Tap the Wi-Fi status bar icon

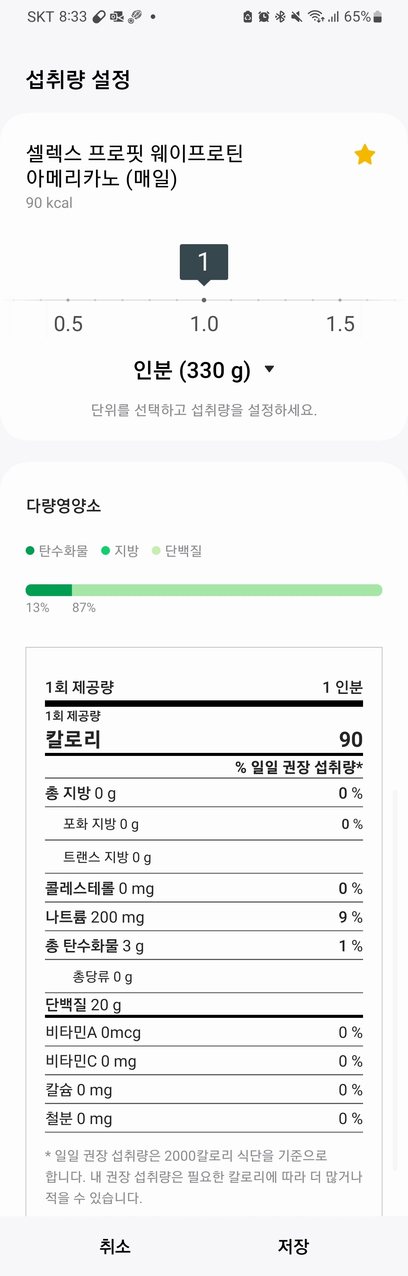315,17
